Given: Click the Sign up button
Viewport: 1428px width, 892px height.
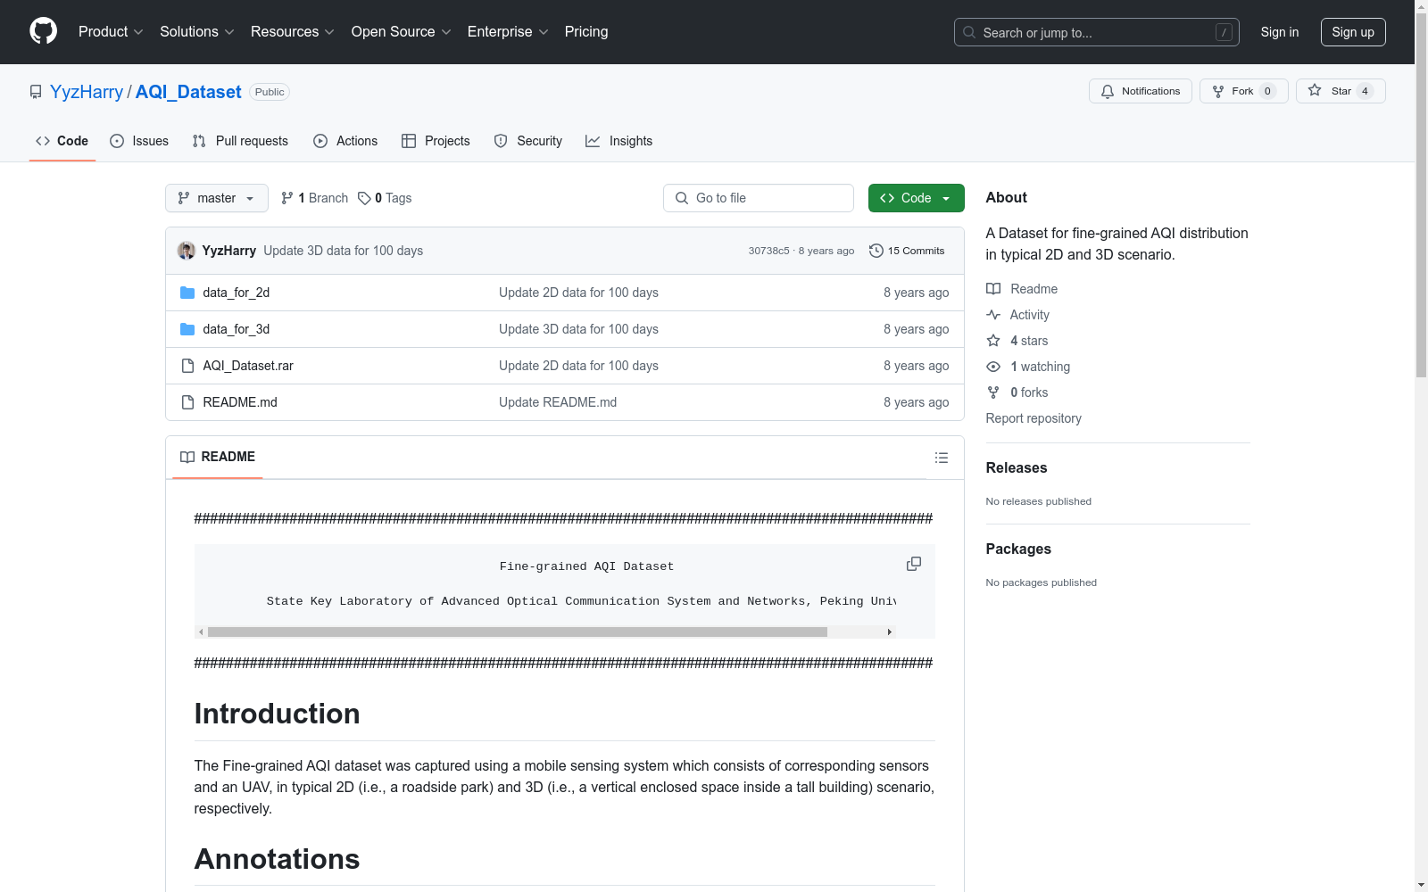Looking at the screenshot, I should coord(1353,32).
